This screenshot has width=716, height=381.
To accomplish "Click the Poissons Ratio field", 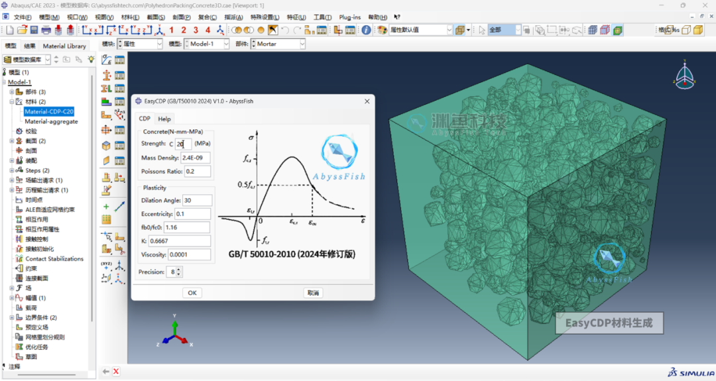I will point(198,172).
